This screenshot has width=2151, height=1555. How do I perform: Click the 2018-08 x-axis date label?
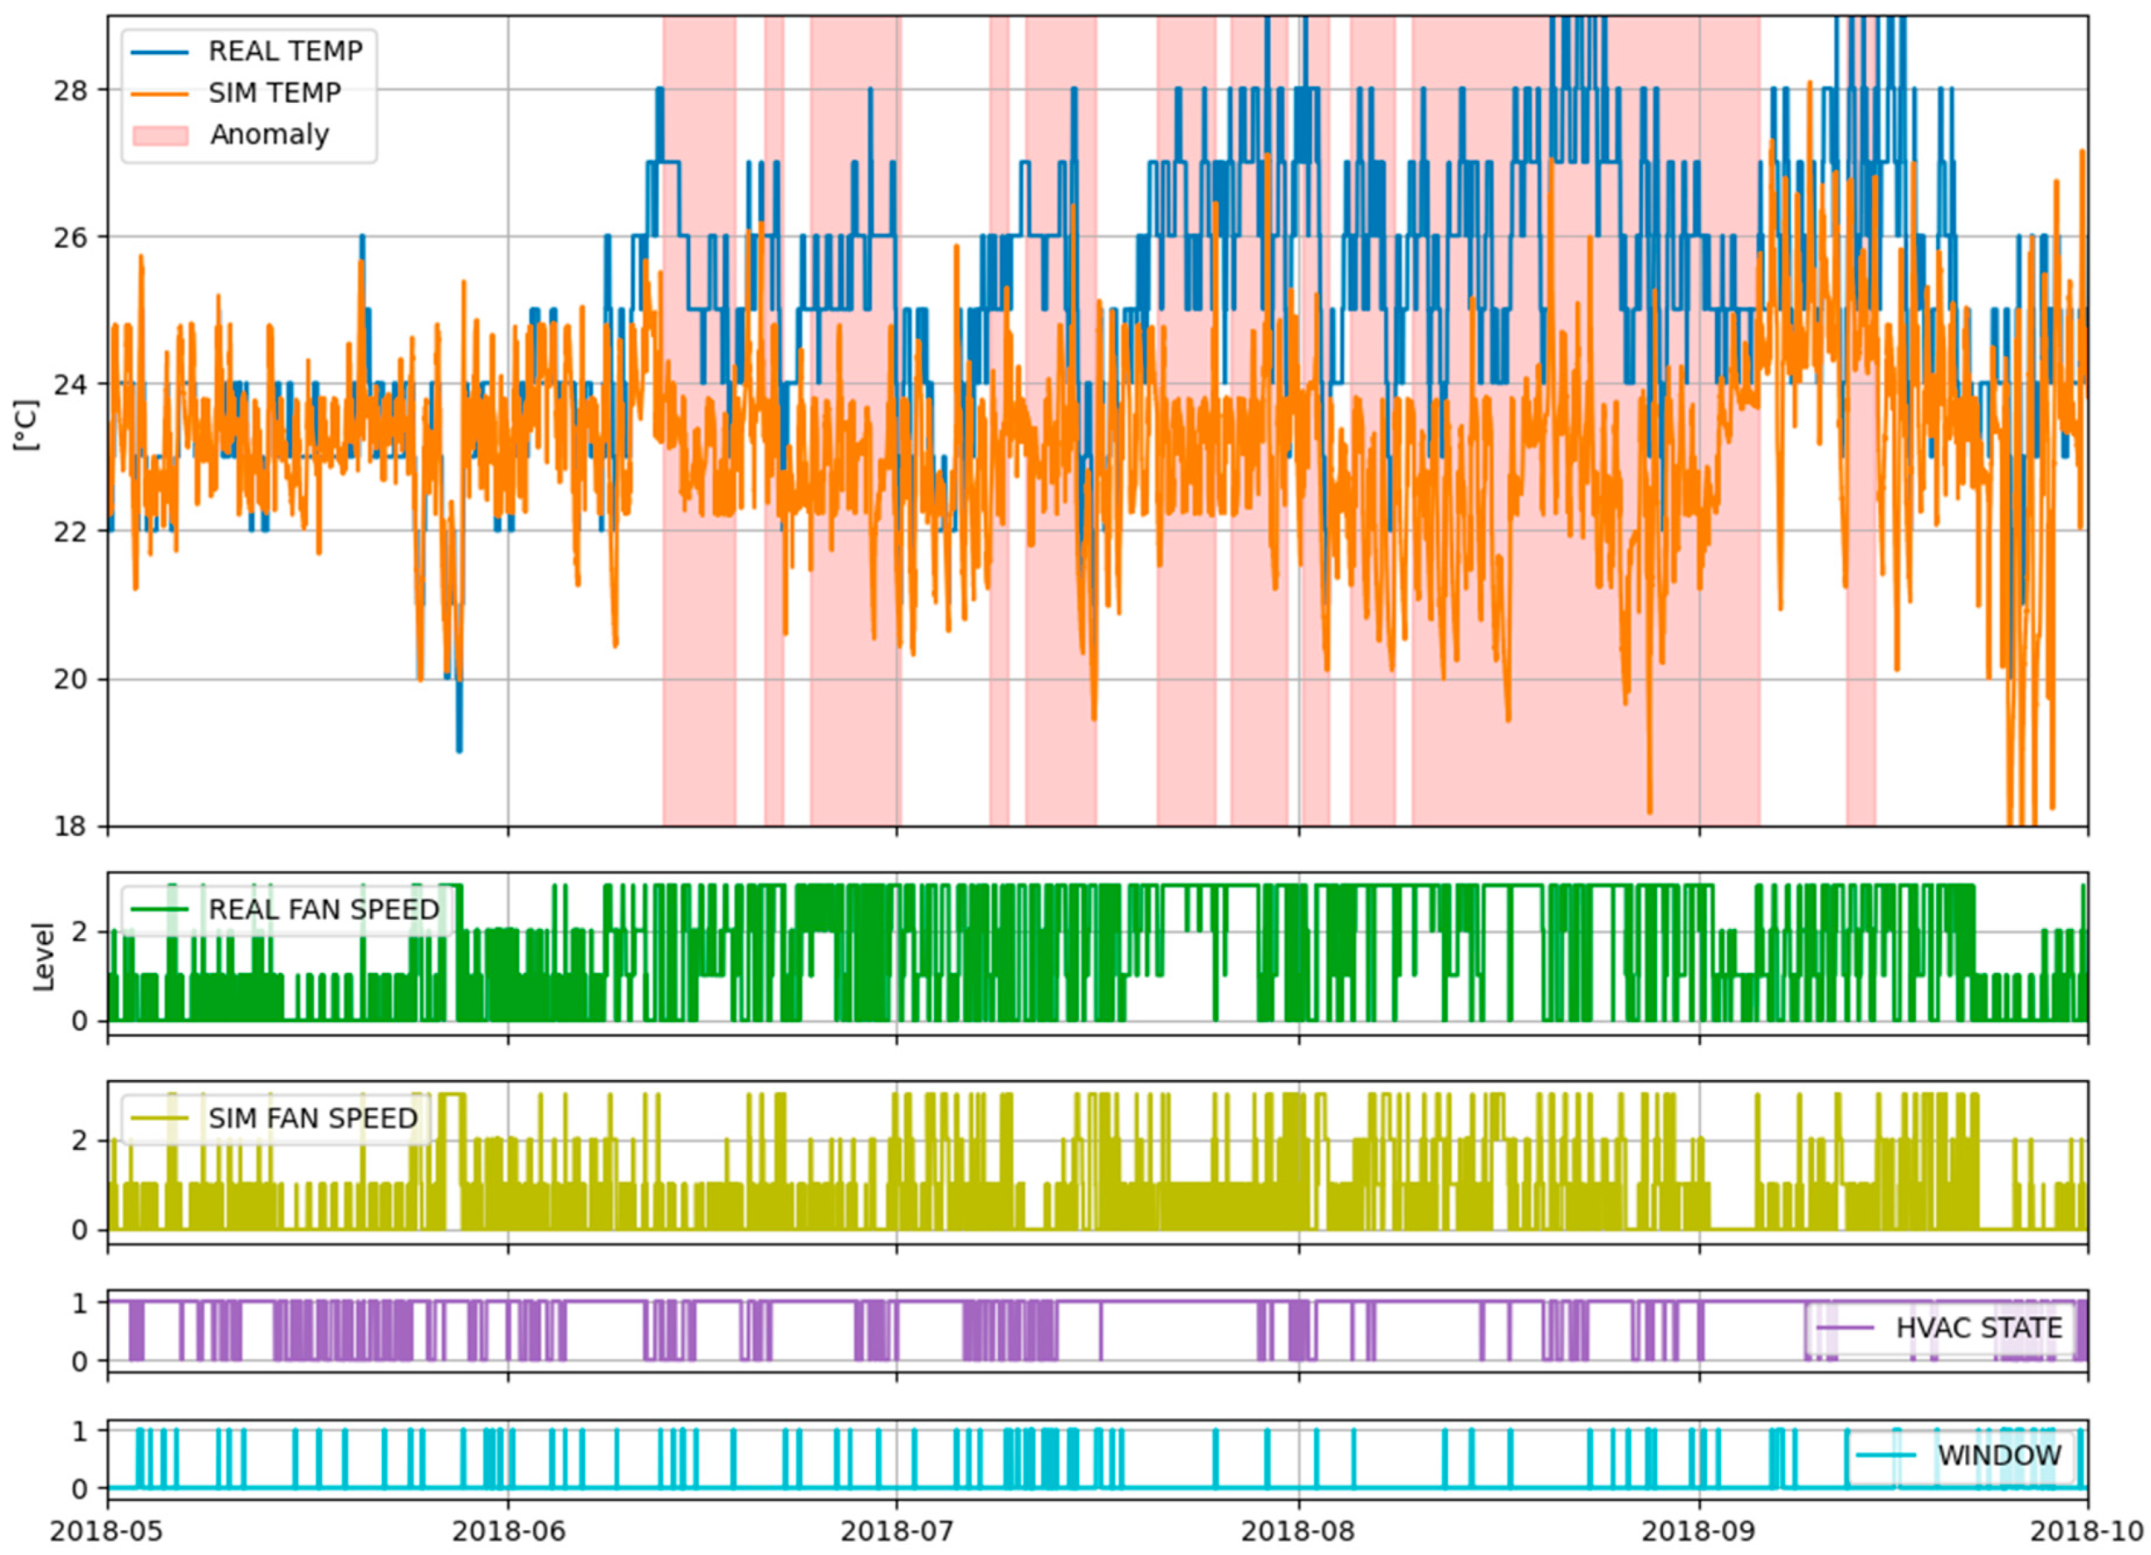(1298, 1531)
